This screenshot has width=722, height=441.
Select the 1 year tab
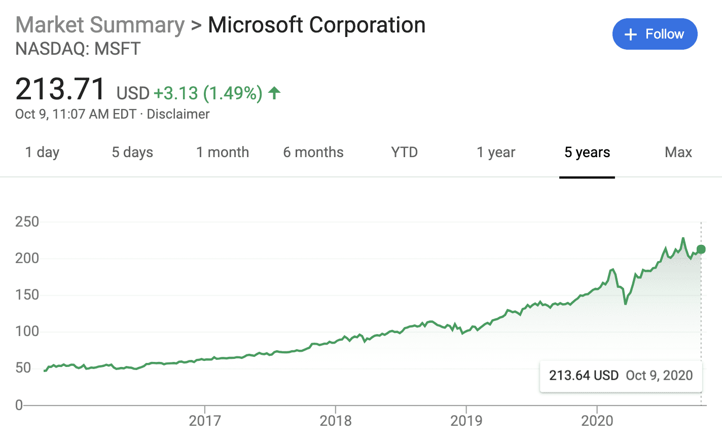496,153
